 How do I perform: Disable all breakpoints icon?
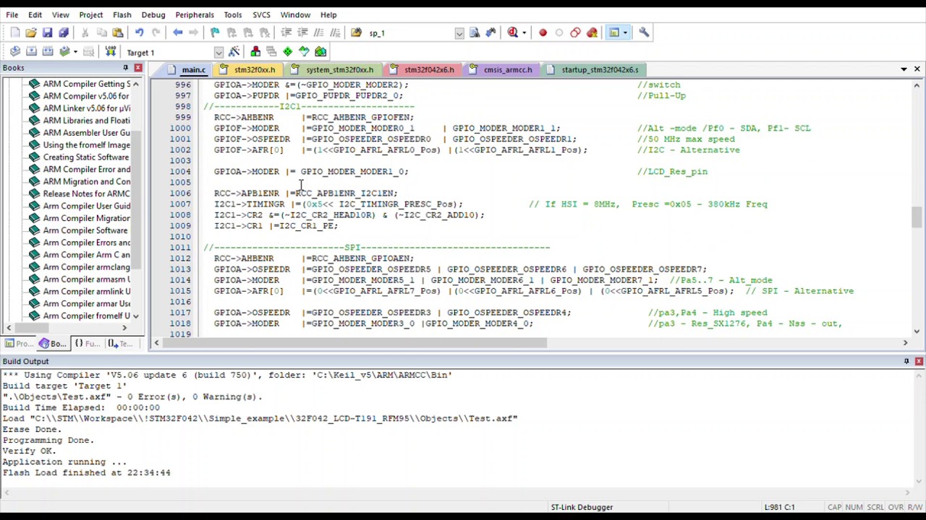(575, 32)
